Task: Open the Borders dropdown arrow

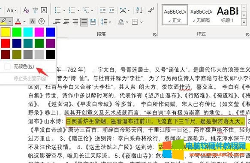Action: 141,22
